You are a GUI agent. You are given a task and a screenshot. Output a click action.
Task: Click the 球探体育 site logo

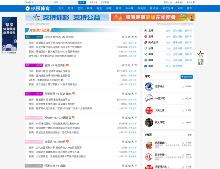click(38, 8)
